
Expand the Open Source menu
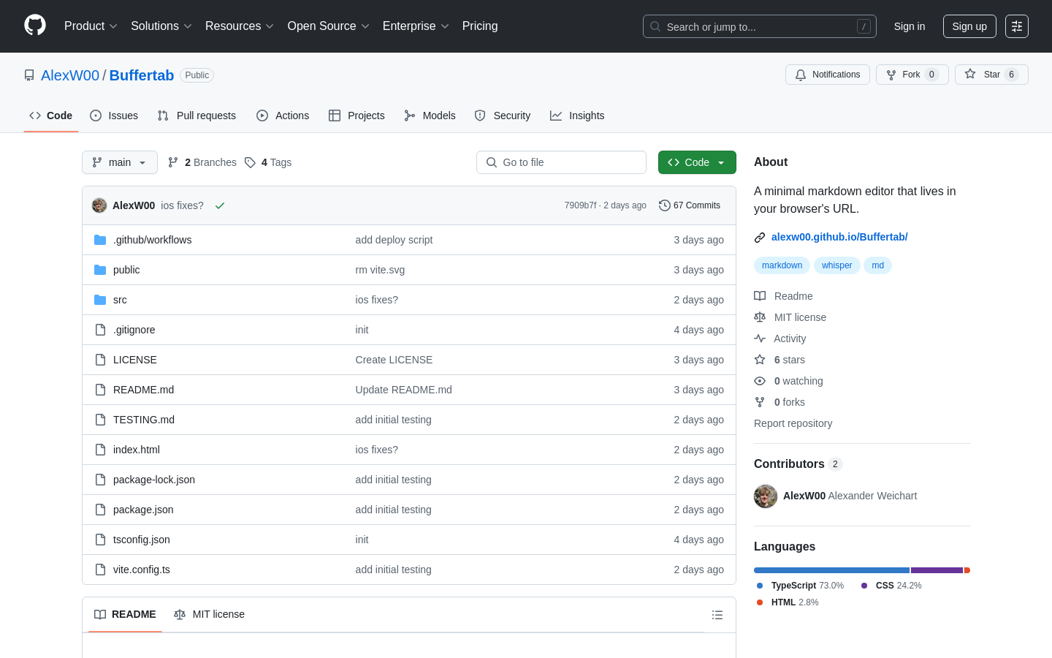329,26
